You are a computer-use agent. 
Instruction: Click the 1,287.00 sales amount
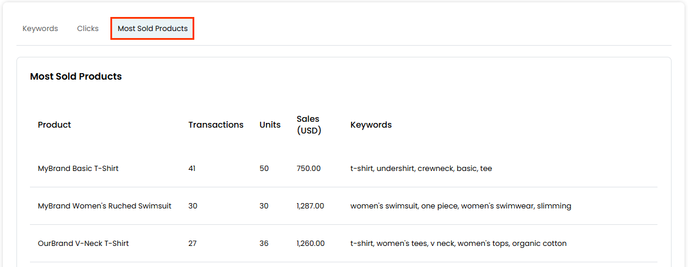tap(310, 206)
